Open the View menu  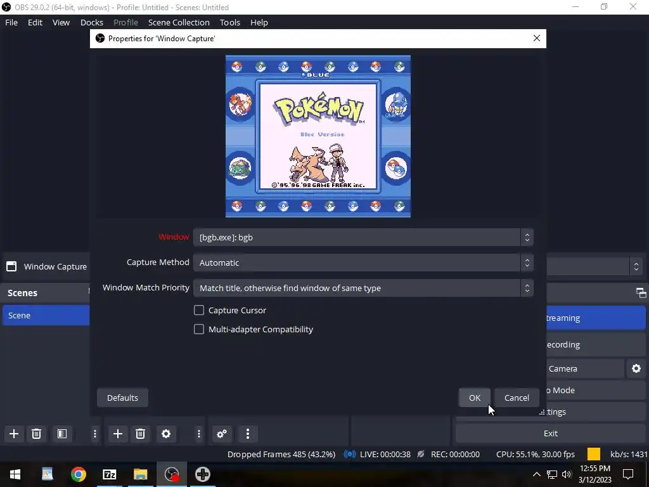[x=61, y=22]
